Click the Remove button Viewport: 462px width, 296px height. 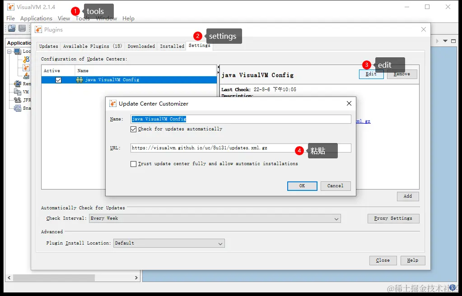402,74
